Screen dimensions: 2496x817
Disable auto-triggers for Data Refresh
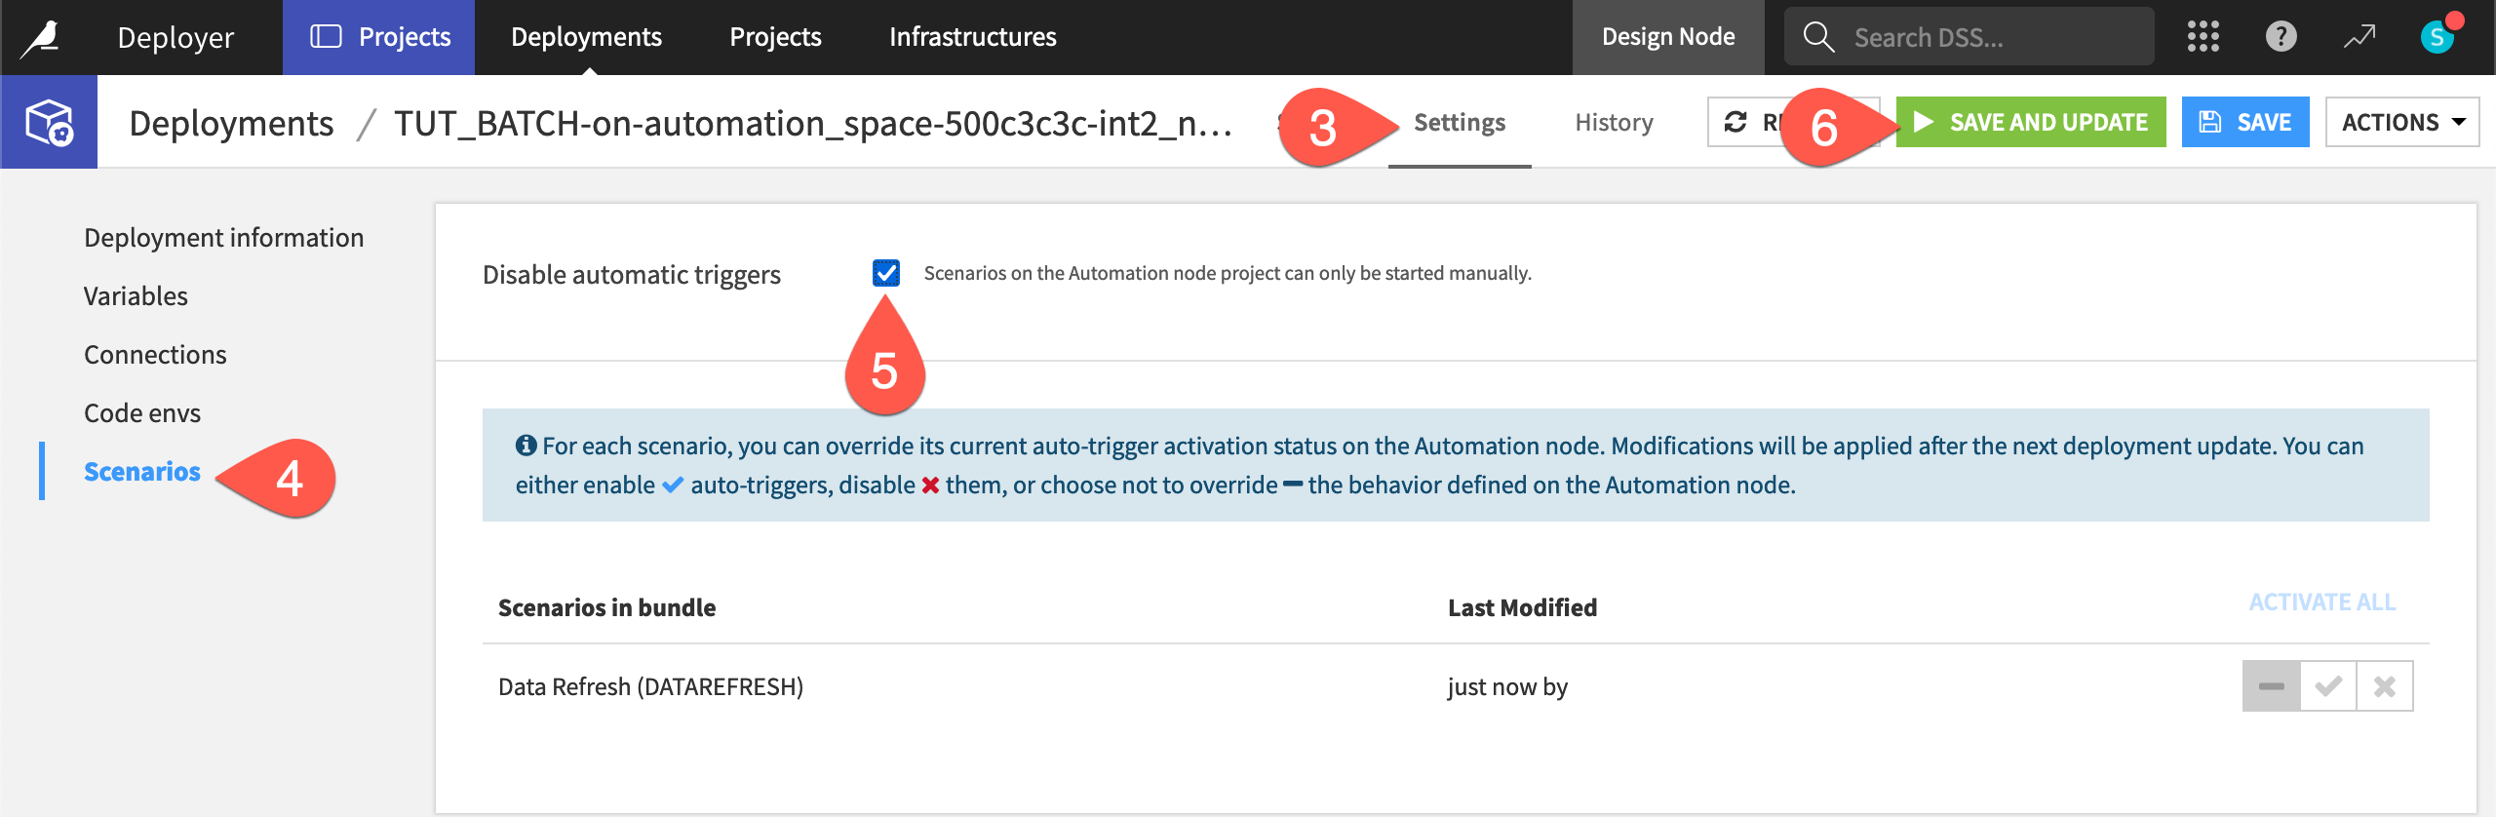tap(2385, 686)
